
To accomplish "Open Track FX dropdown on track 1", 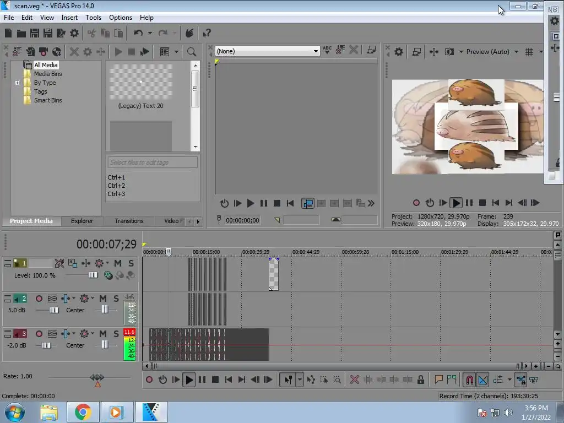I will [x=107, y=263].
